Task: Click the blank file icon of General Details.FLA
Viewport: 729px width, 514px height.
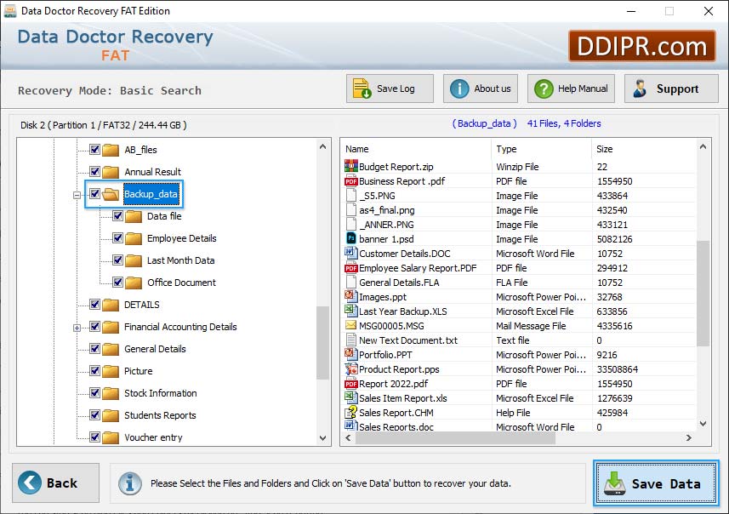Action: click(351, 282)
